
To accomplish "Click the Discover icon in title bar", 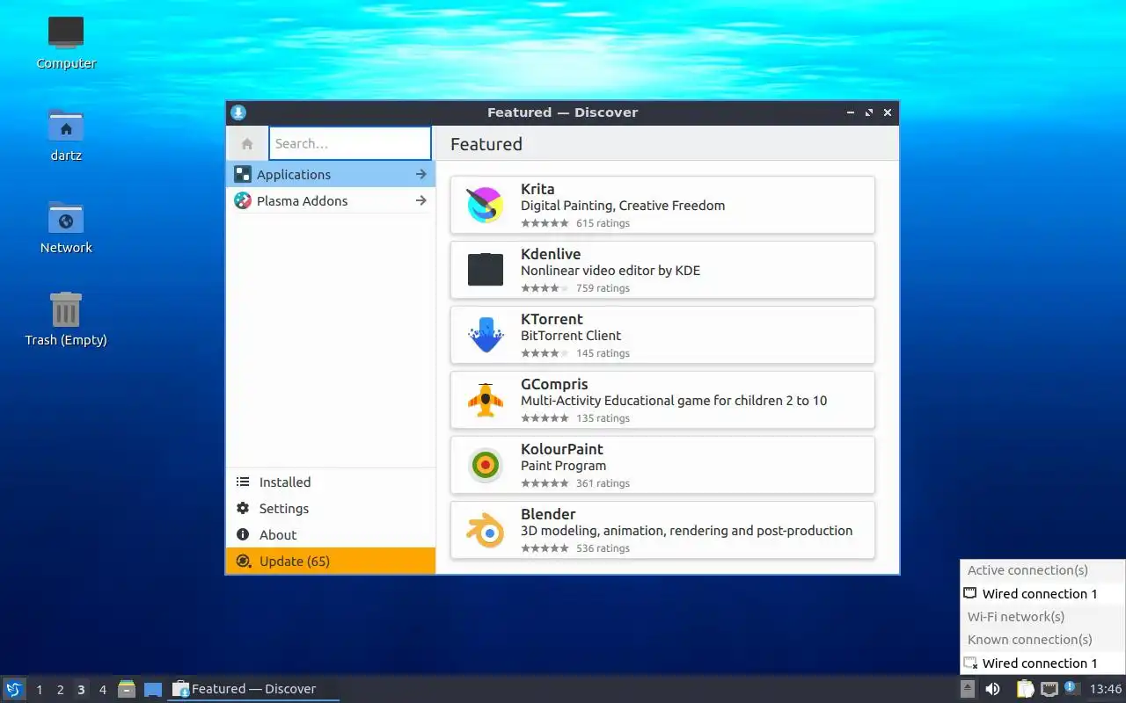I will coord(238,112).
